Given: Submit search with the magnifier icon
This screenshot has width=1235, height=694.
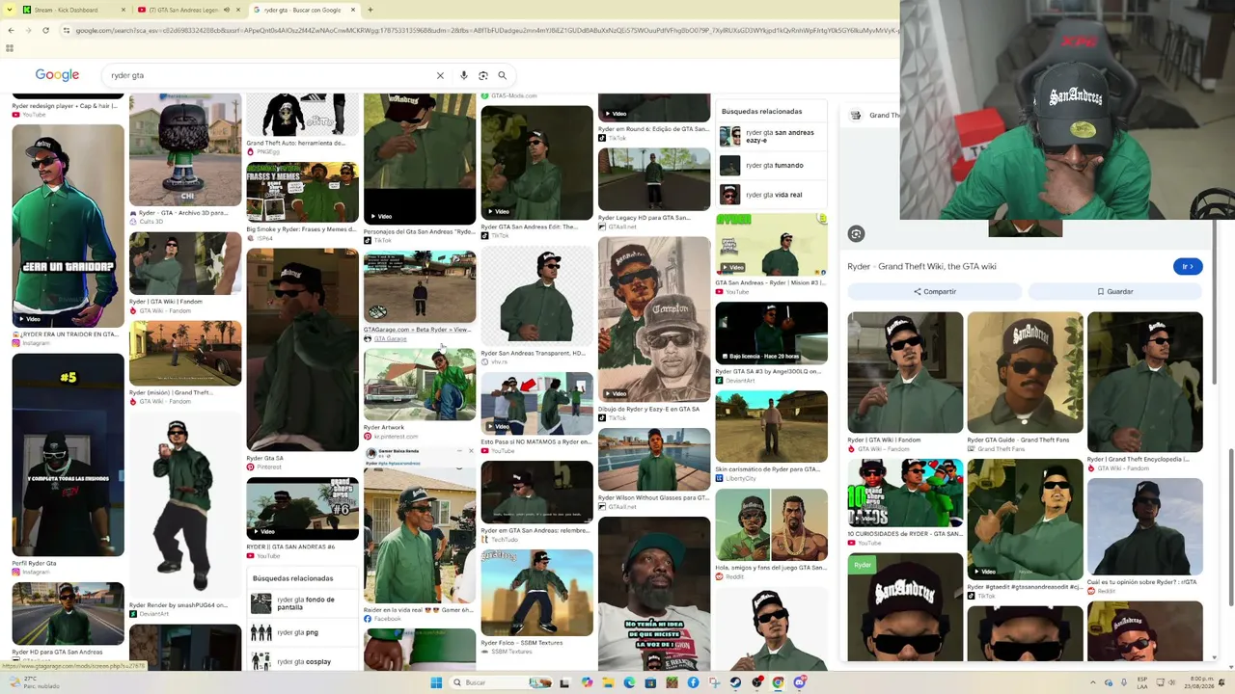Looking at the screenshot, I should (x=502, y=75).
